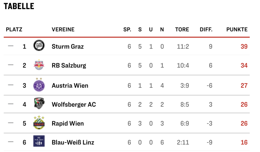
Task: Open the Wolfsberger AC team link
Action: coord(74,104)
